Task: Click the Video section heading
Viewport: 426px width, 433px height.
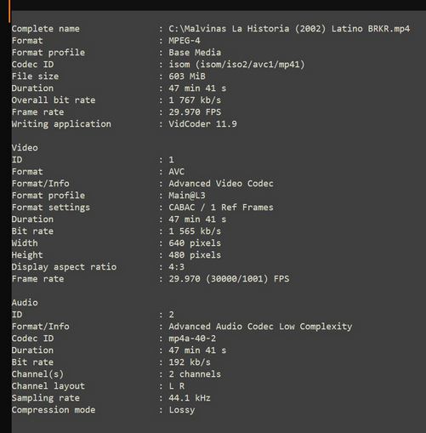Action: coord(25,148)
